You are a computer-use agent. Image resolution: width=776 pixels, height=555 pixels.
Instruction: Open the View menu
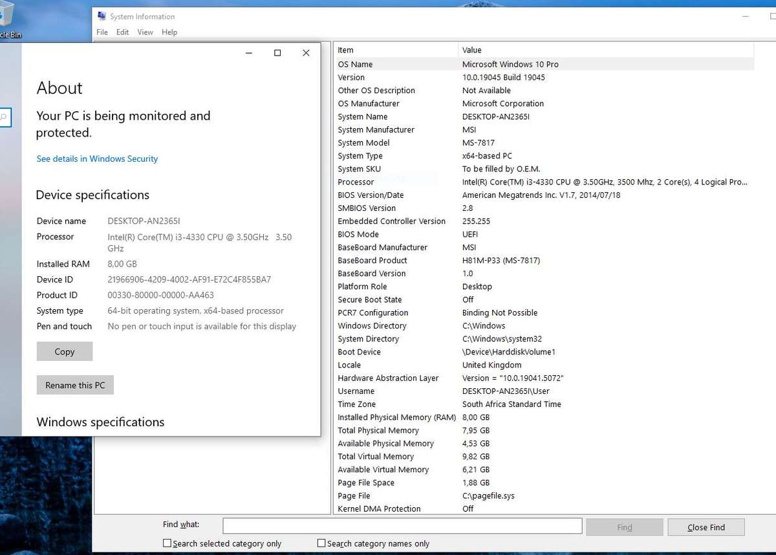click(145, 32)
